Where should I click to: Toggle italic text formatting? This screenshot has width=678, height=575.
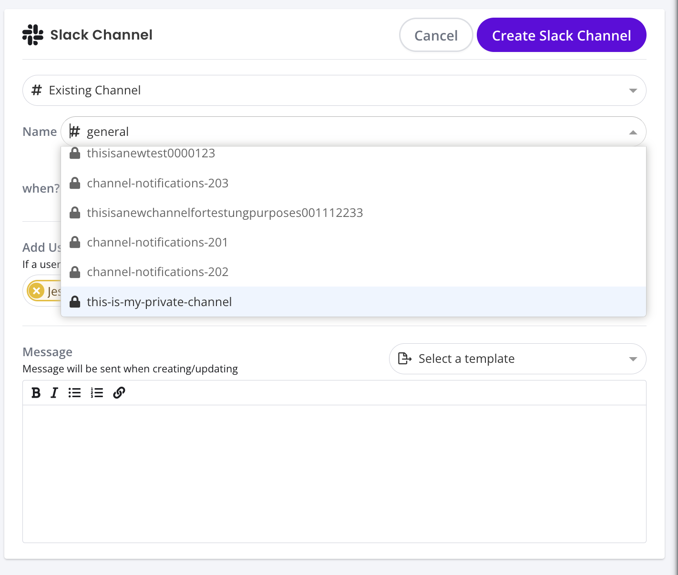54,393
